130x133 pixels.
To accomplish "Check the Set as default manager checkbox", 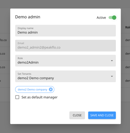I will point(17,97).
